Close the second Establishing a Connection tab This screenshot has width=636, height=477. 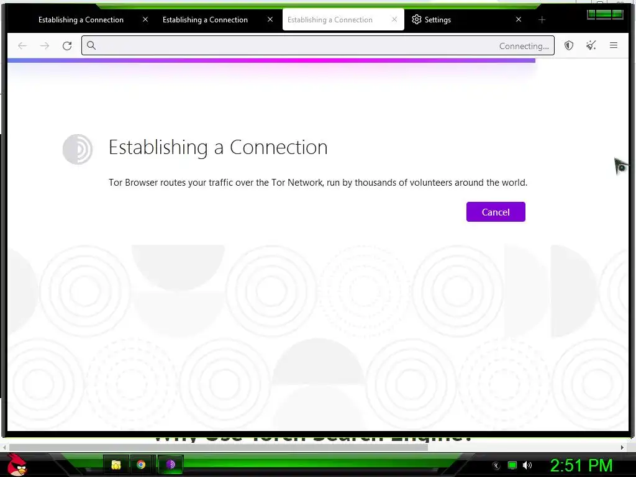coord(270,19)
